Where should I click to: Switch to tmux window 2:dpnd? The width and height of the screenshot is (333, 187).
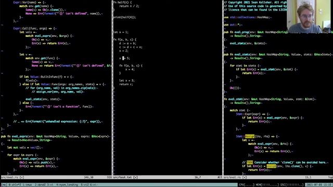[x=41, y=185]
